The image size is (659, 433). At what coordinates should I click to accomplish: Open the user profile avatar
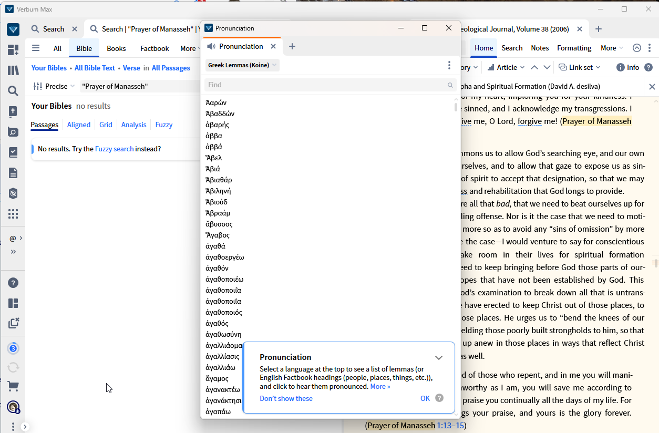point(13,407)
